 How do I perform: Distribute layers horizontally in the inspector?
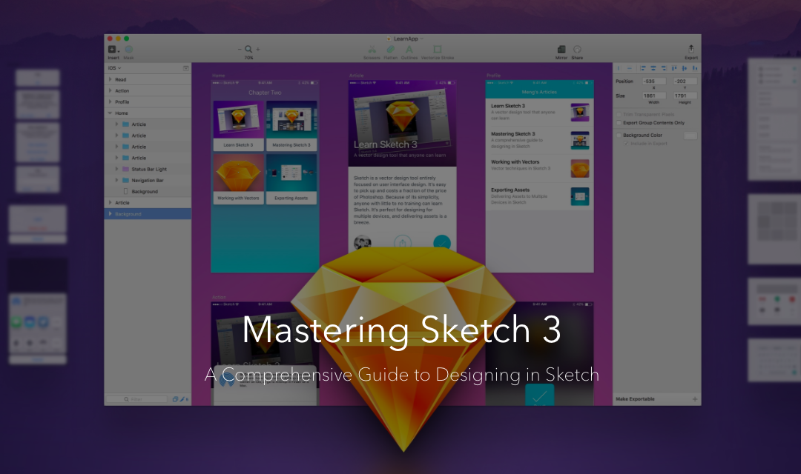pyautogui.click(x=619, y=68)
